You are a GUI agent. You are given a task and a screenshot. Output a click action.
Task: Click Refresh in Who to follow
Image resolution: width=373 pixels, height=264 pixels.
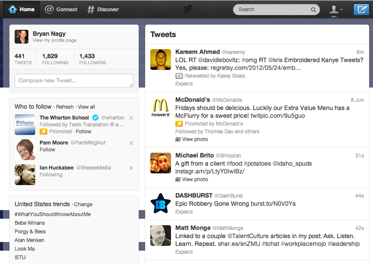pyautogui.click(x=65, y=107)
